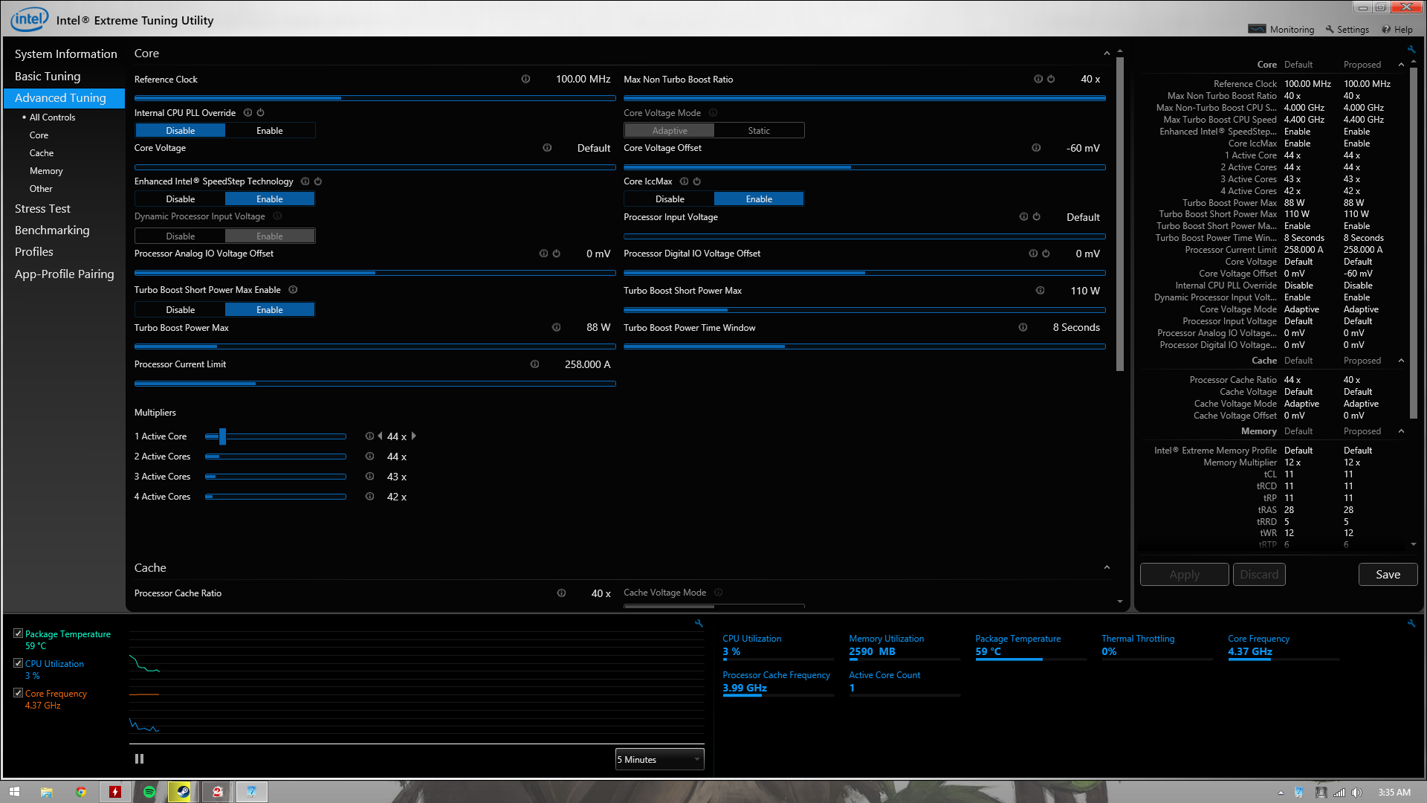This screenshot has height=803, width=1427.
Task: Open Stress Test in the sidebar
Action: click(42, 209)
